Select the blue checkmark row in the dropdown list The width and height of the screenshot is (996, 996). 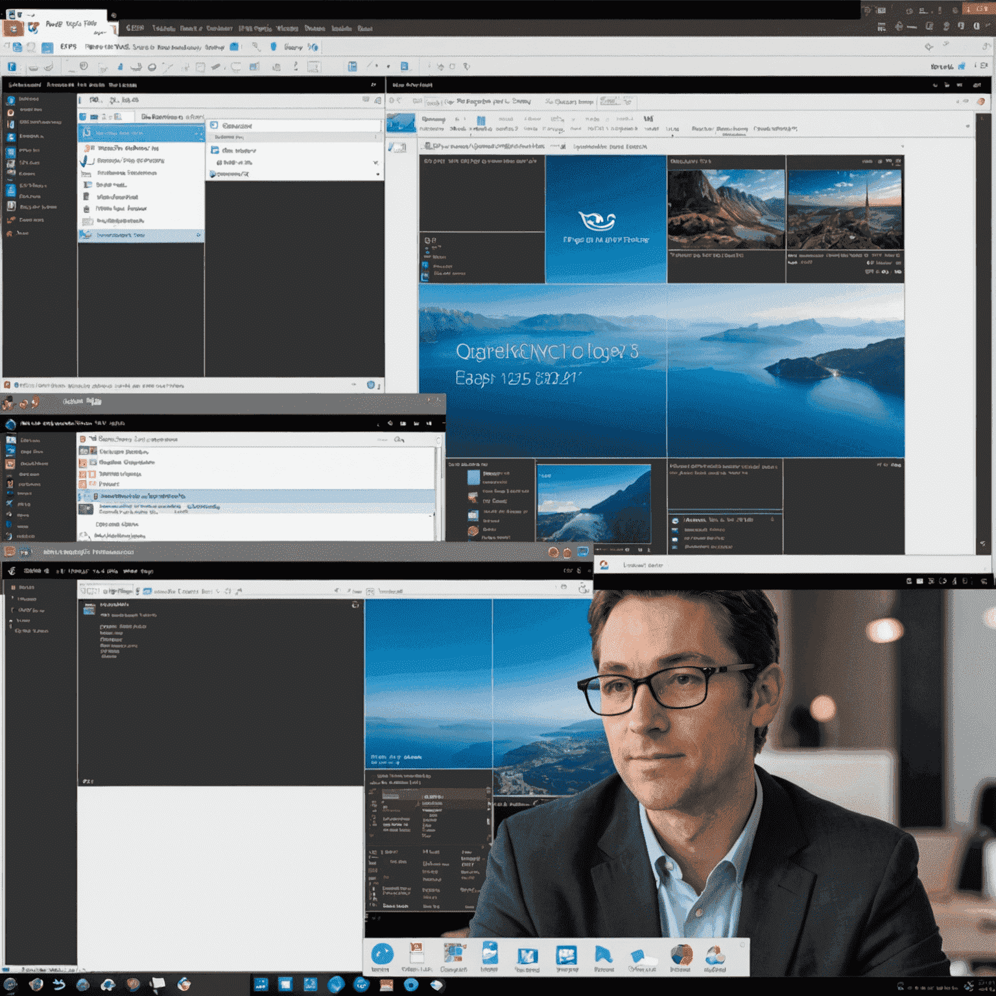click(141, 160)
